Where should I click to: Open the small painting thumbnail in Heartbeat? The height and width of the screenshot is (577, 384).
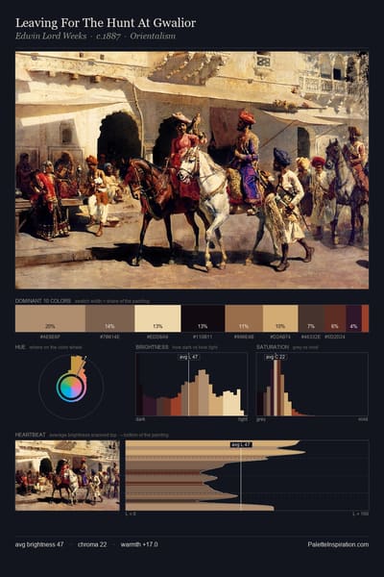(67, 475)
